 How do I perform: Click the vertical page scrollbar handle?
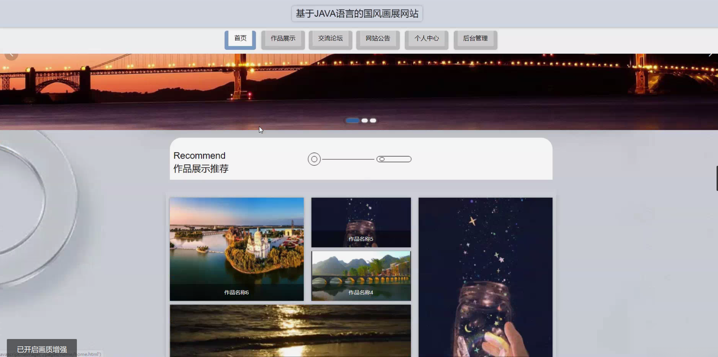tap(717, 178)
